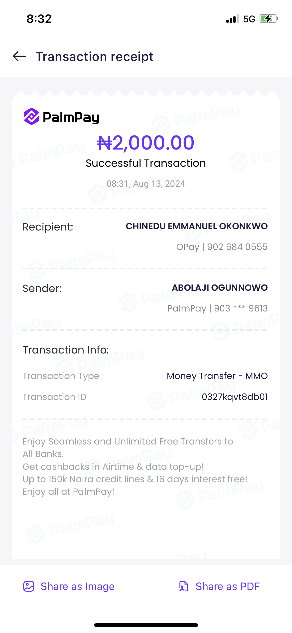
Task: Tap Money Transfer - MMO transaction type
Action: coord(217,376)
